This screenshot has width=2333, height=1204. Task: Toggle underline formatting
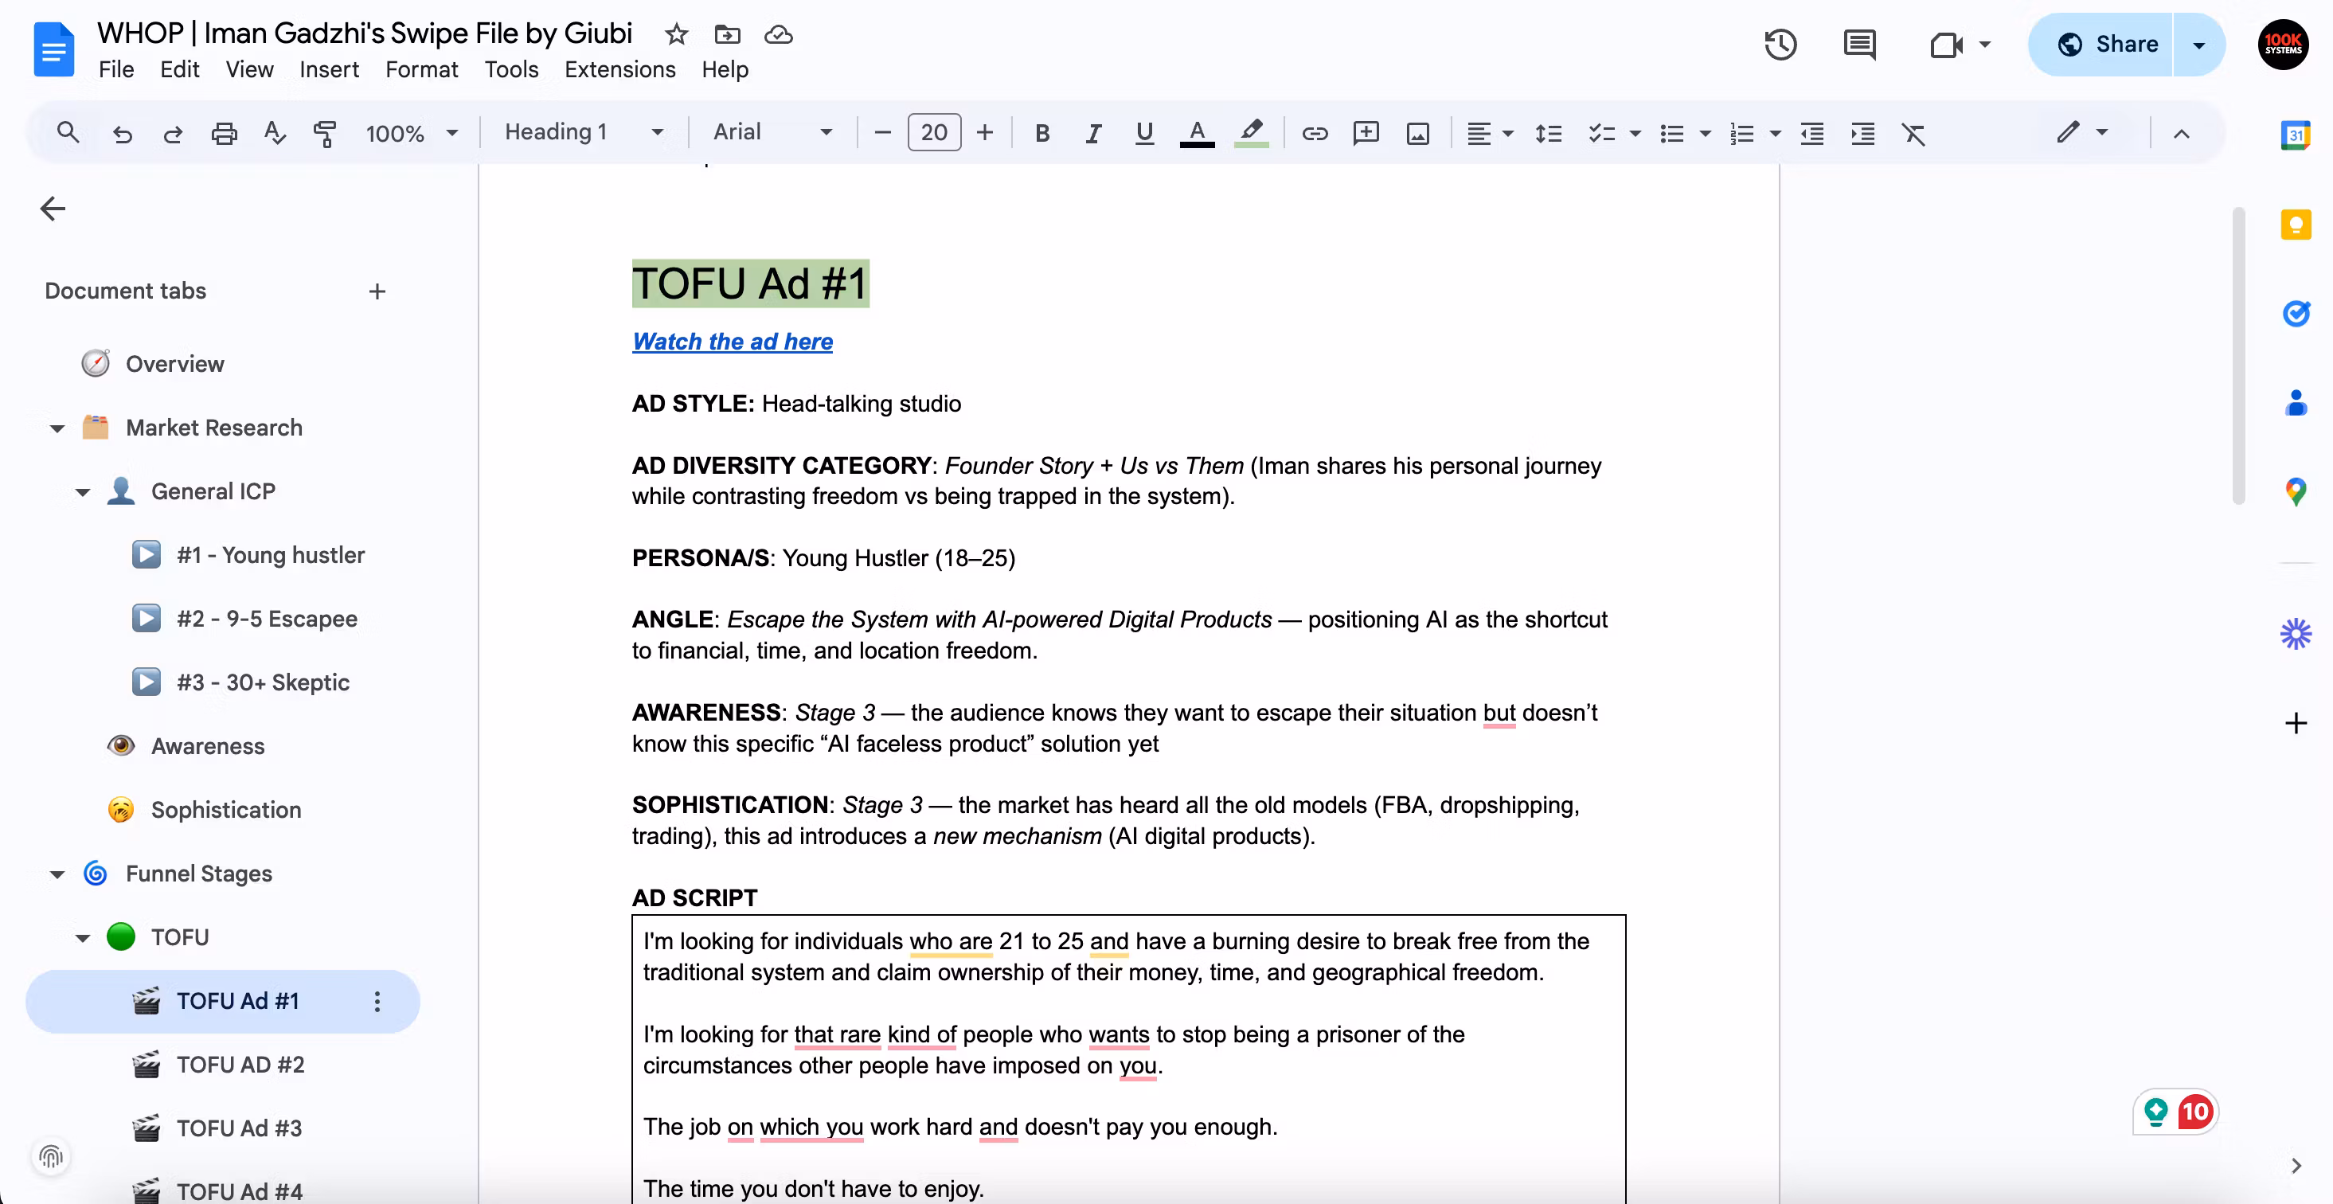pos(1144,133)
